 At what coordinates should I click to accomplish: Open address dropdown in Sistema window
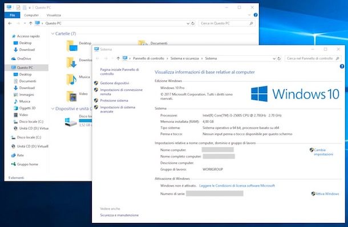point(274,59)
